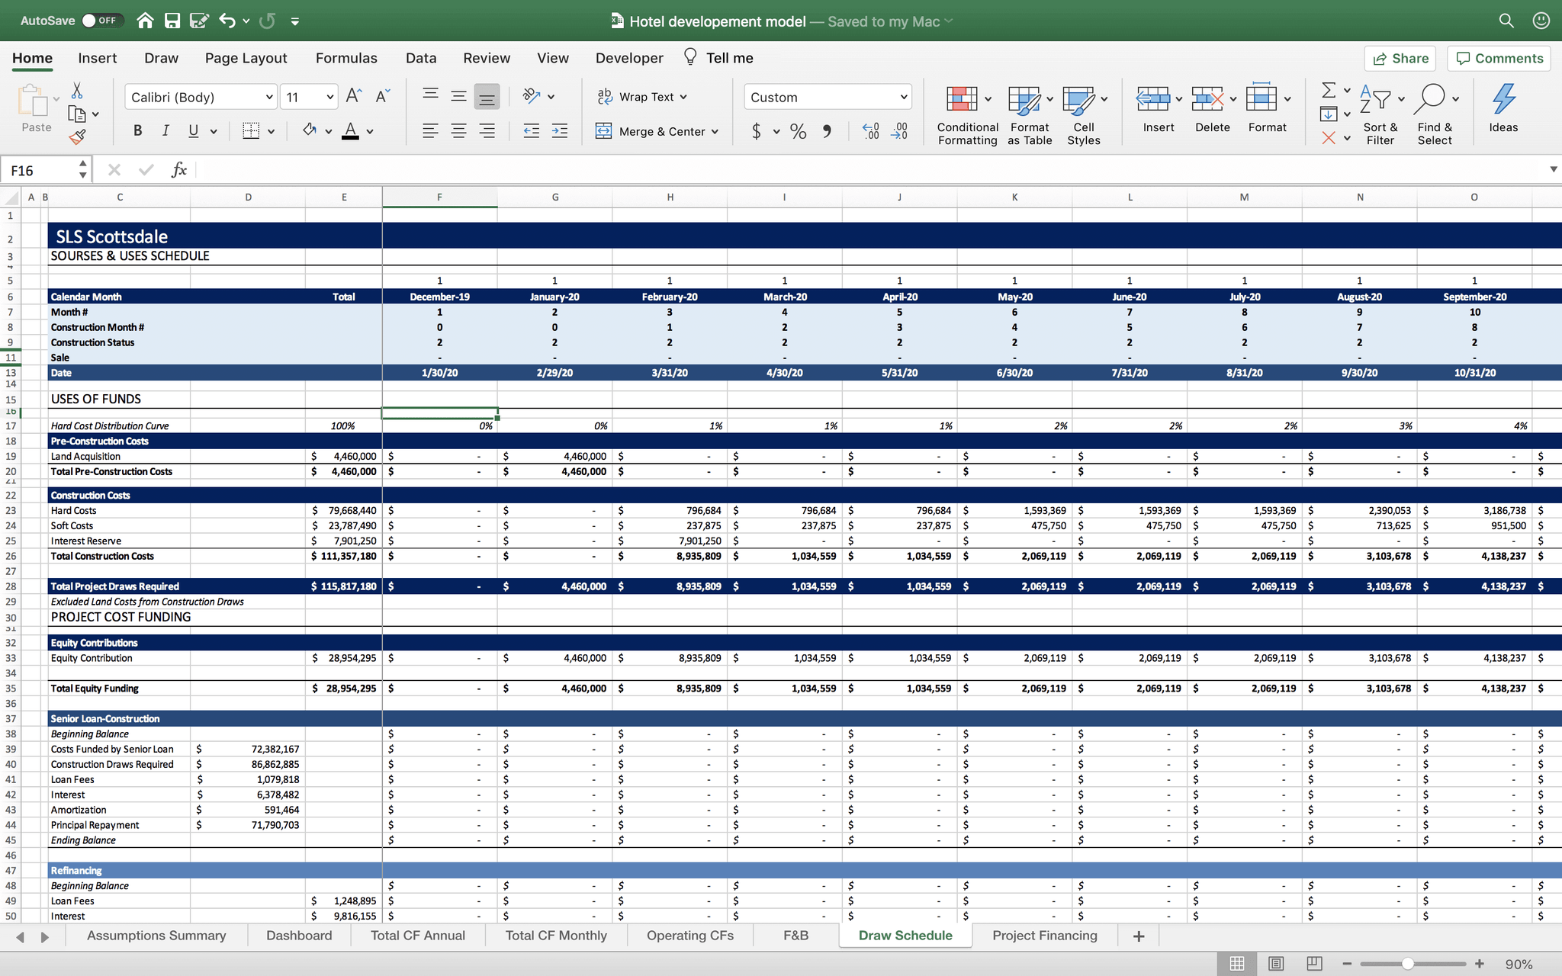Open the Find & Select menu

(x=1435, y=114)
